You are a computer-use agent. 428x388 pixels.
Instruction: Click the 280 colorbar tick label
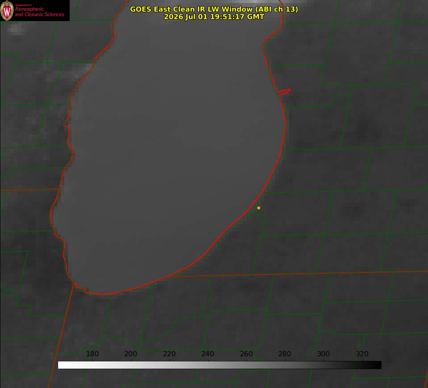point(285,354)
